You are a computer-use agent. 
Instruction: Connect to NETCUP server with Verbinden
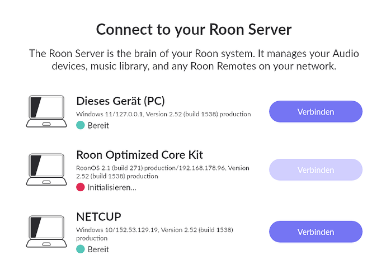coord(316,232)
